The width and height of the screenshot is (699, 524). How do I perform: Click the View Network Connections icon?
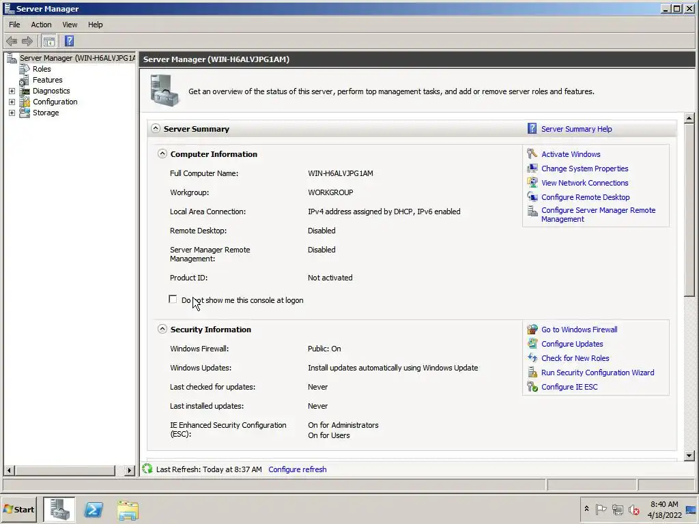pyautogui.click(x=532, y=183)
